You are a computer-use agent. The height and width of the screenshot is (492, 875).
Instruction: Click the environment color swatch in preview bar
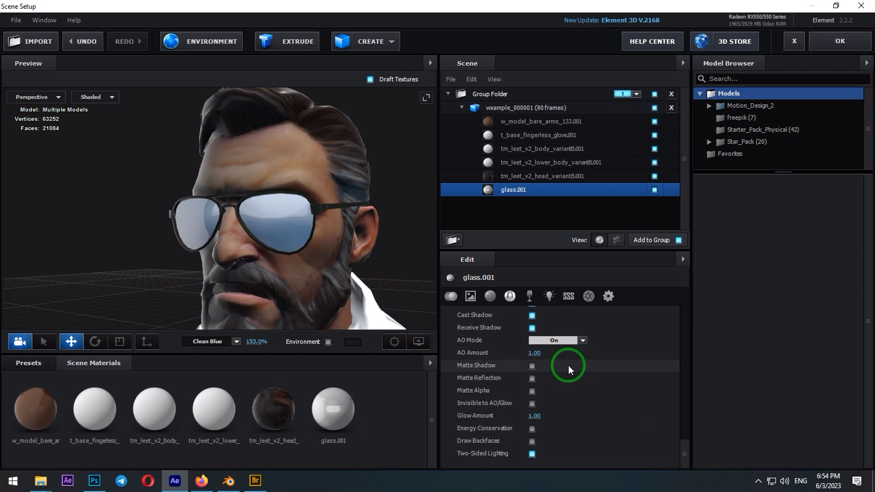click(x=352, y=342)
